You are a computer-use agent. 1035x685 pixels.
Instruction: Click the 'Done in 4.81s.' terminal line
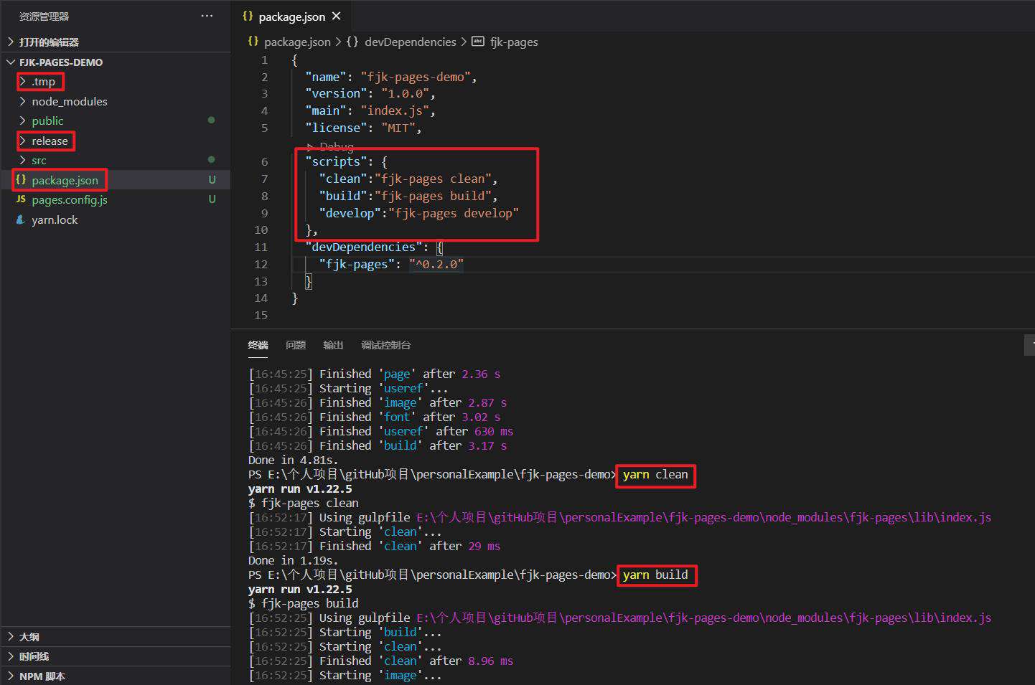pyautogui.click(x=293, y=460)
